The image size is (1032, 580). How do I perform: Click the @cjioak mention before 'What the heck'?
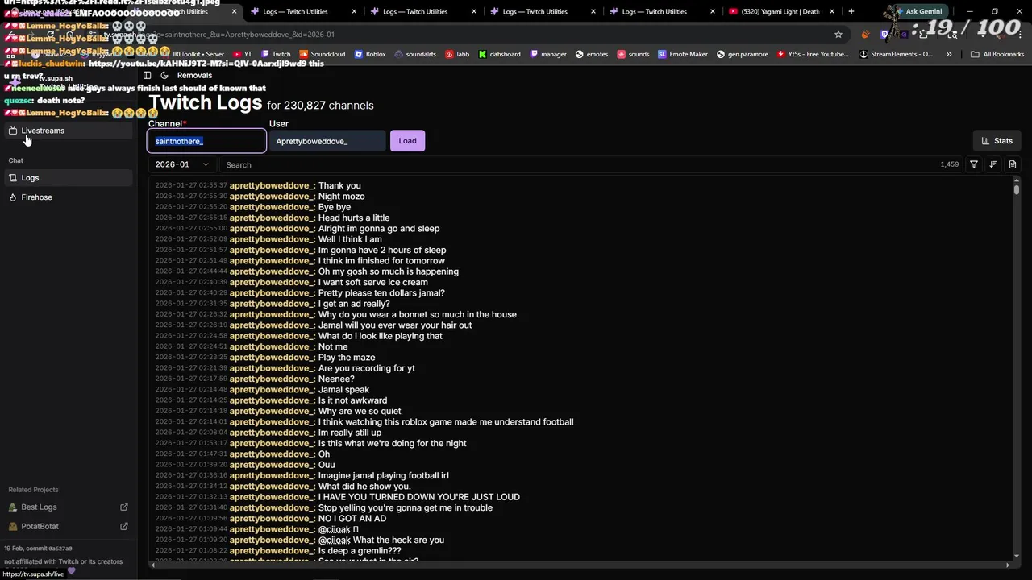coord(335,540)
